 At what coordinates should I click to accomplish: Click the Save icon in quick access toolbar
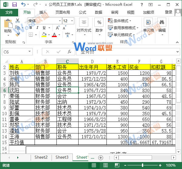[14, 5]
